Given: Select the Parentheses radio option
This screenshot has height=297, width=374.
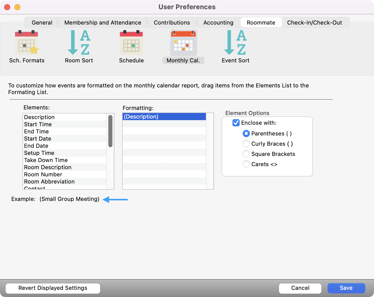Looking at the screenshot, I should tap(246, 134).
